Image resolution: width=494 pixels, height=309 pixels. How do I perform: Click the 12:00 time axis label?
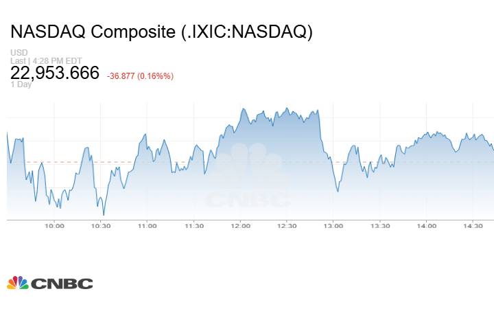240,226
